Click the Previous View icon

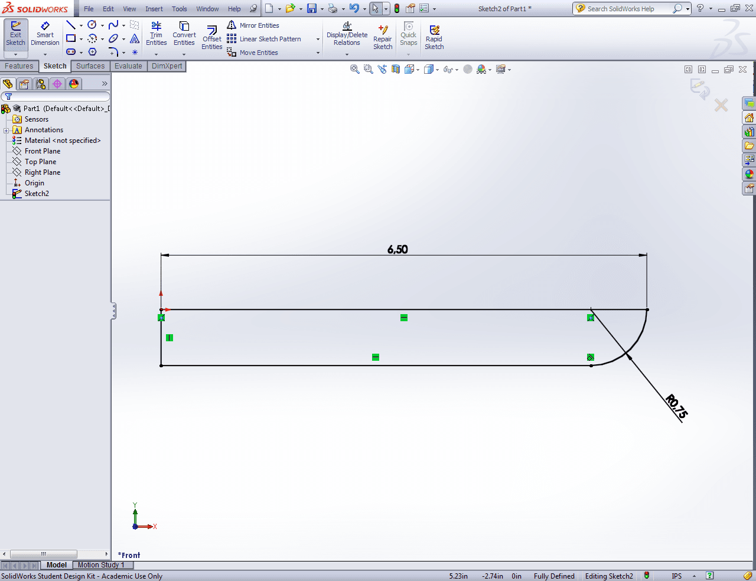[382, 69]
